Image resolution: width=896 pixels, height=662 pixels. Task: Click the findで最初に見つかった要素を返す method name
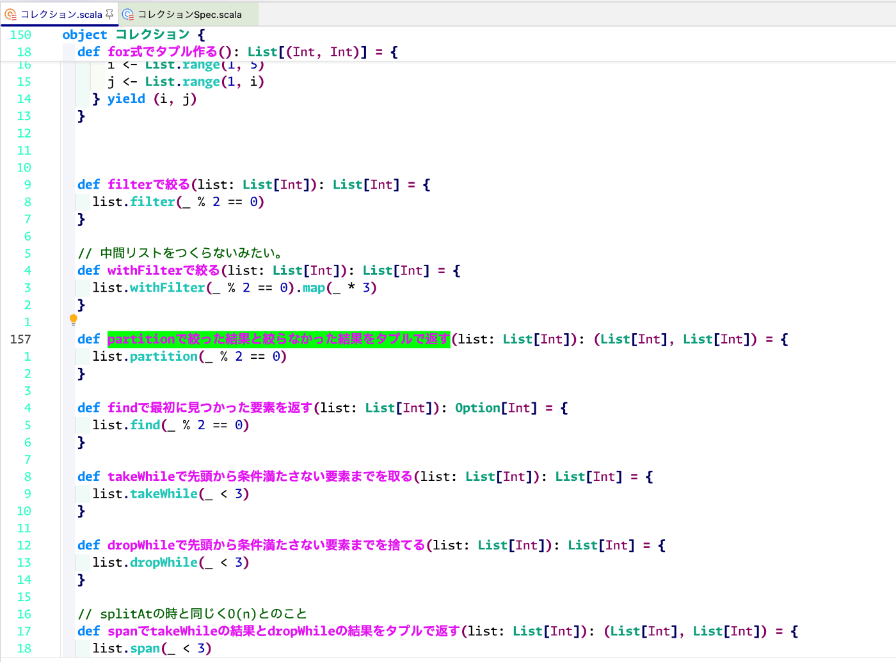coord(210,408)
